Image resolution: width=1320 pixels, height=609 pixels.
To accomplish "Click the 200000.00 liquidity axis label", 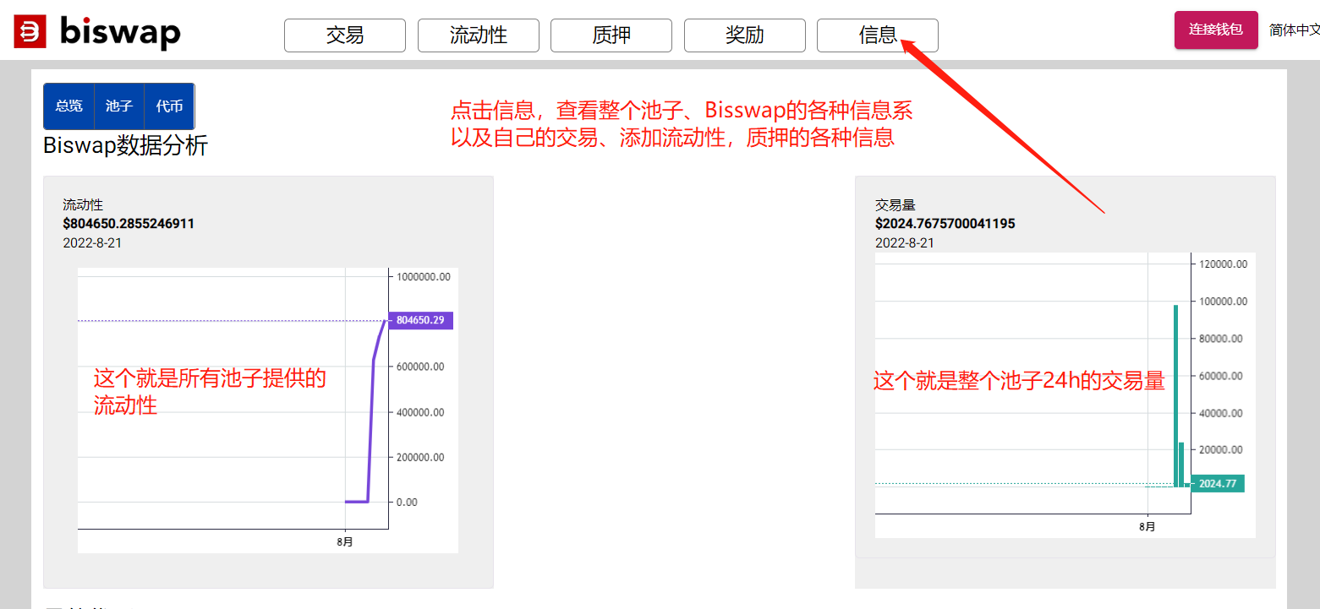I will click(x=419, y=457).
